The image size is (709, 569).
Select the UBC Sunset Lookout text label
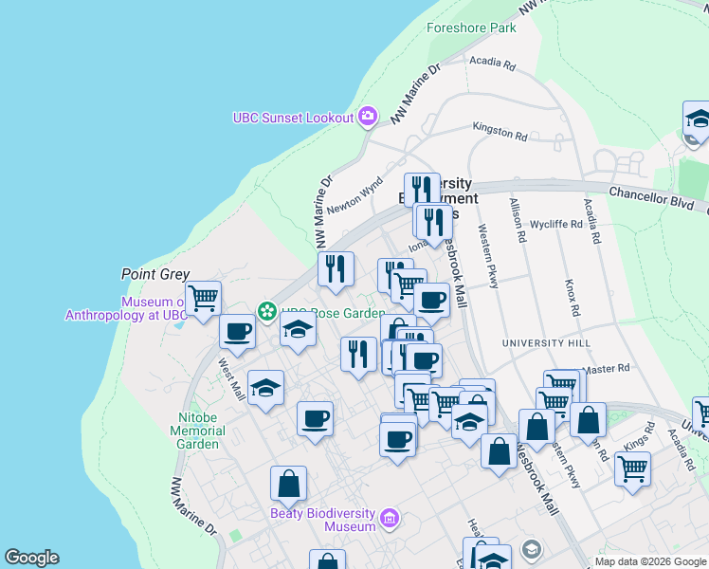coord(293,118)
